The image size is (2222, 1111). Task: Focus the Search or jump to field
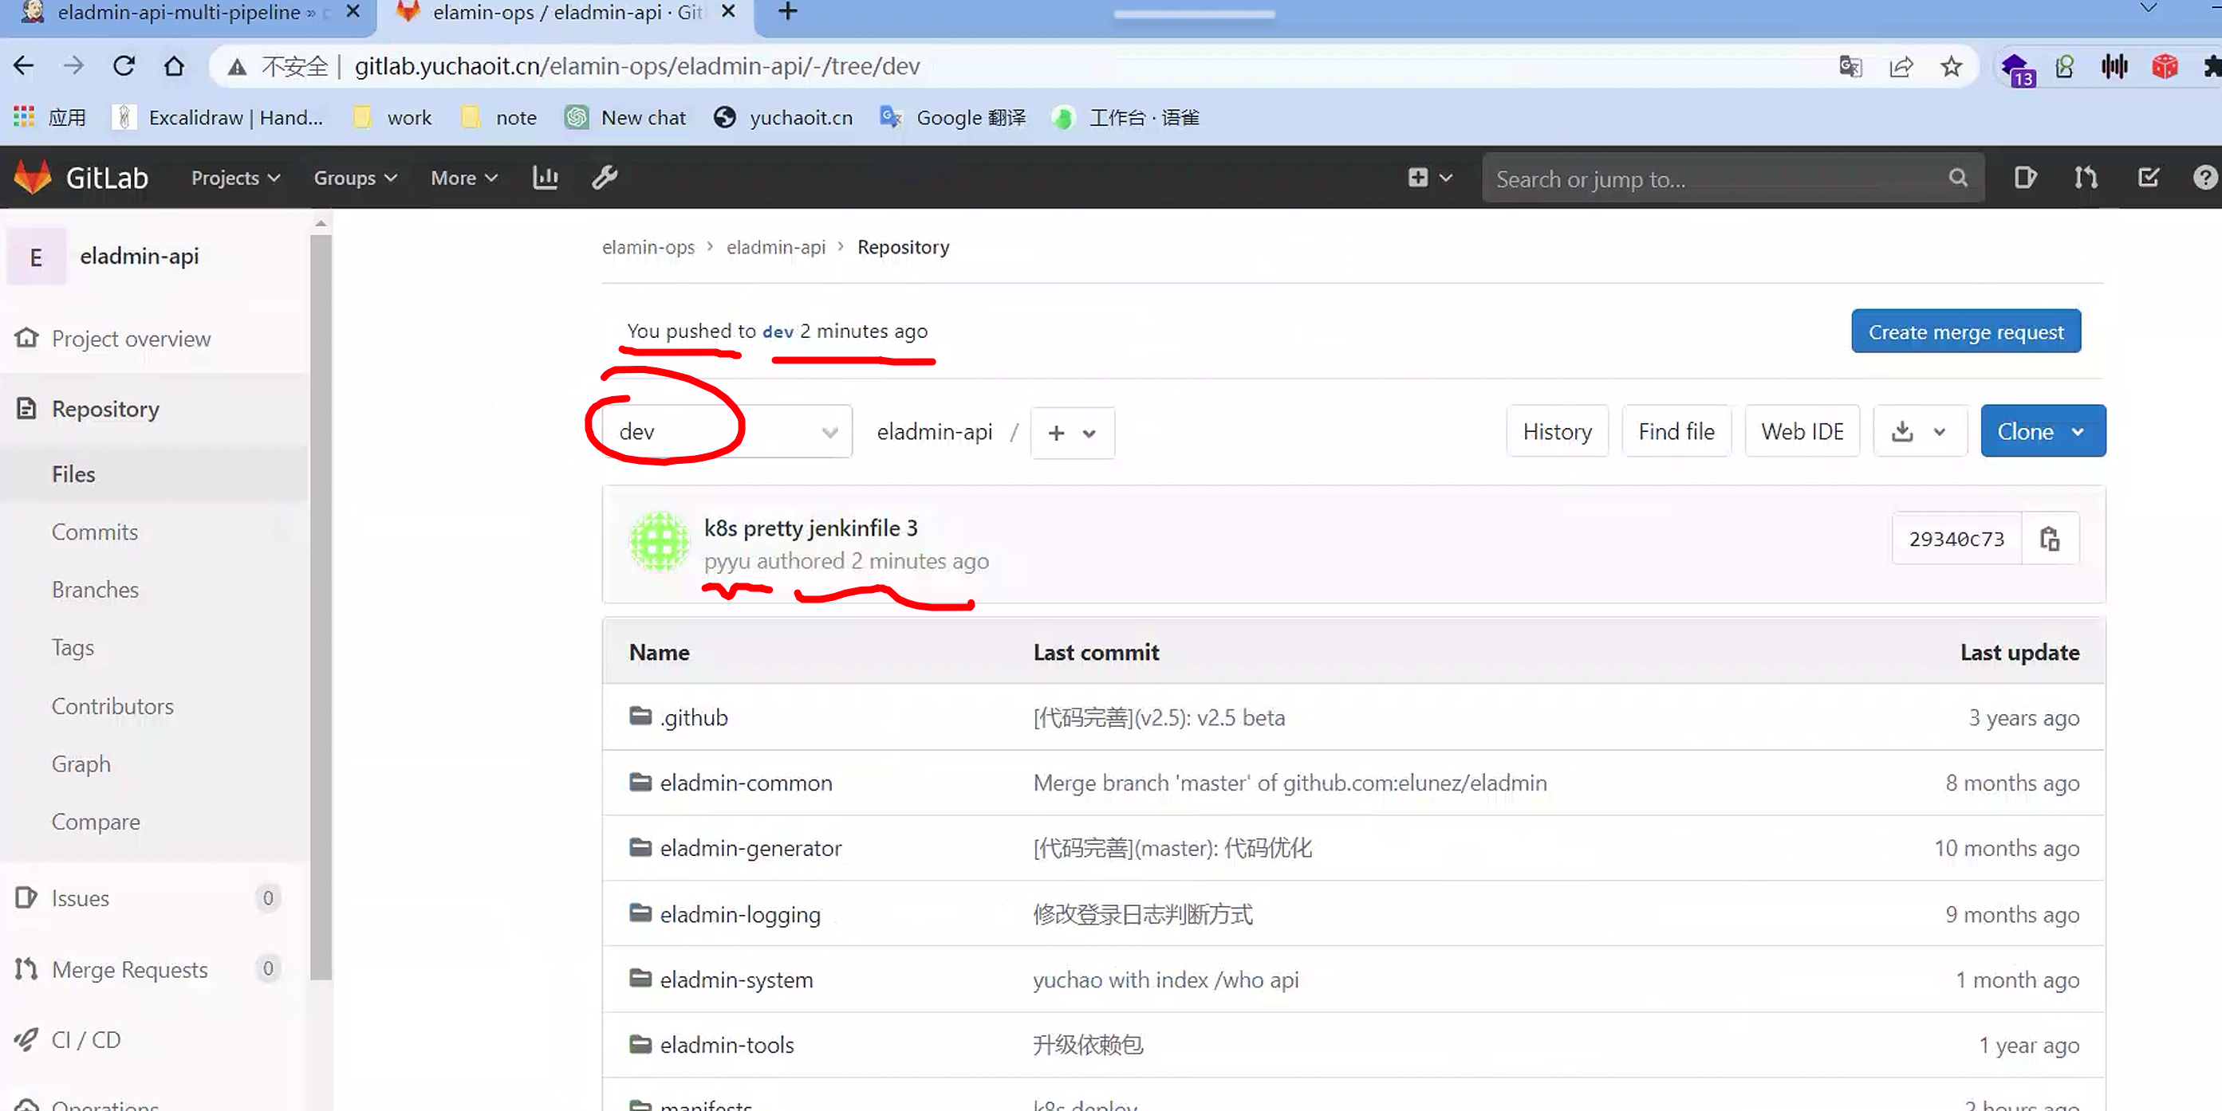point(1716,179)
